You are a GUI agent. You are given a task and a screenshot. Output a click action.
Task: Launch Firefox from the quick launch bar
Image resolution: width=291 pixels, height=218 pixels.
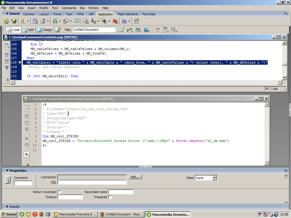click(x=41, y=214)
